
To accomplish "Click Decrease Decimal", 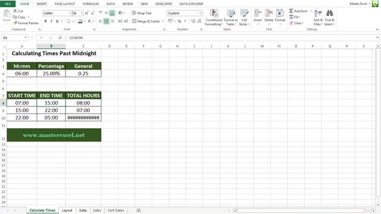I will pyautogui.click(x=199, y=21).
